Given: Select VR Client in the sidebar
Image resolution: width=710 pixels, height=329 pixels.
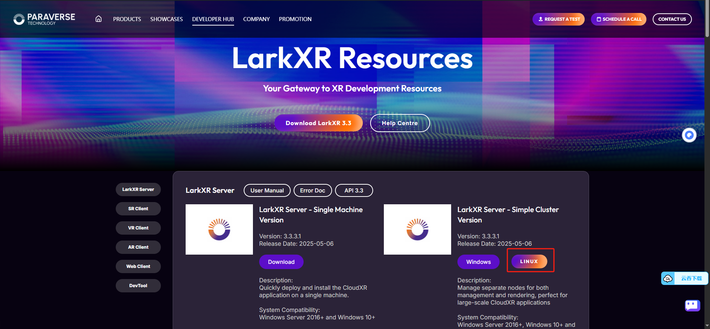Looking at the screenshot, I should 138,228.
